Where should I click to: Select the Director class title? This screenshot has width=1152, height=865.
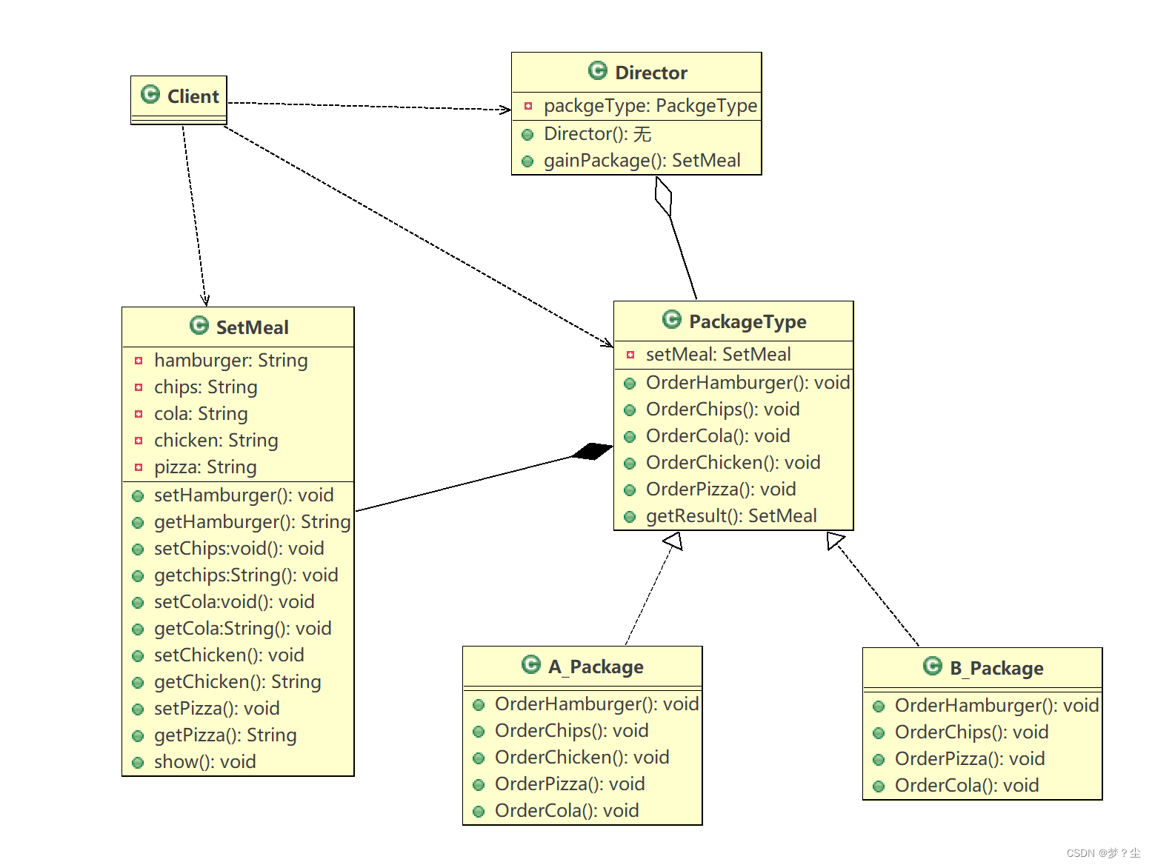pos(651,73)
